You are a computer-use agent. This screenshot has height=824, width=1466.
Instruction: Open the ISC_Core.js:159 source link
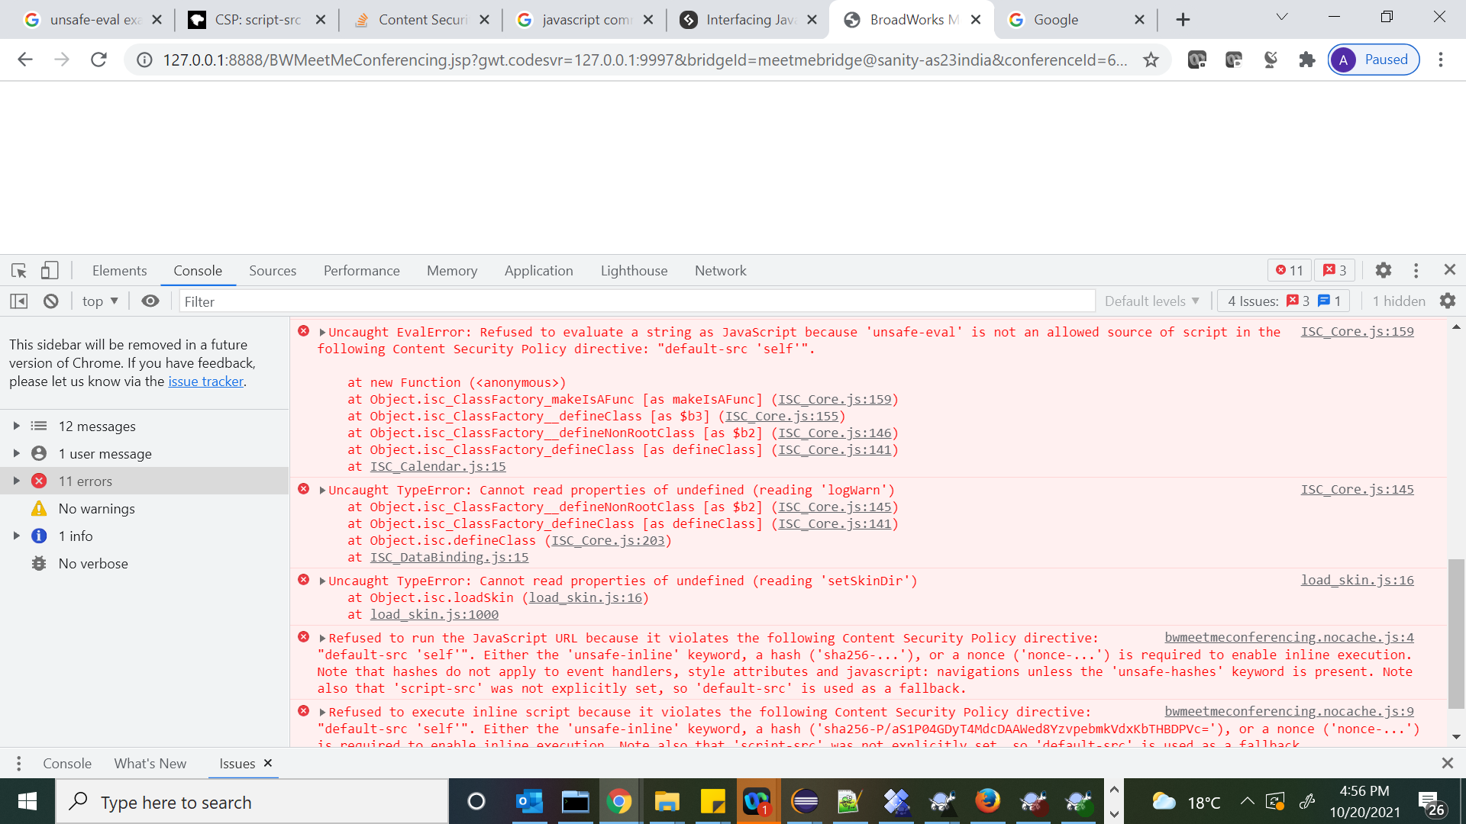click(x=1357, y=332)
